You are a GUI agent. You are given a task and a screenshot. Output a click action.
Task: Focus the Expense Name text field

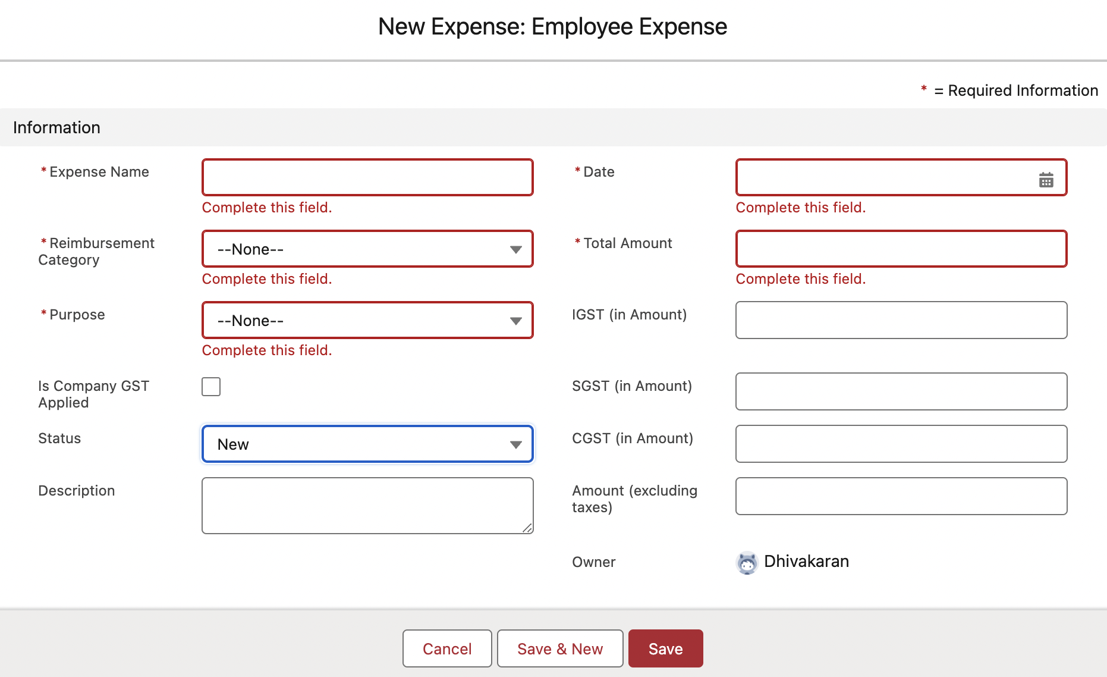[x=367, y=178]
